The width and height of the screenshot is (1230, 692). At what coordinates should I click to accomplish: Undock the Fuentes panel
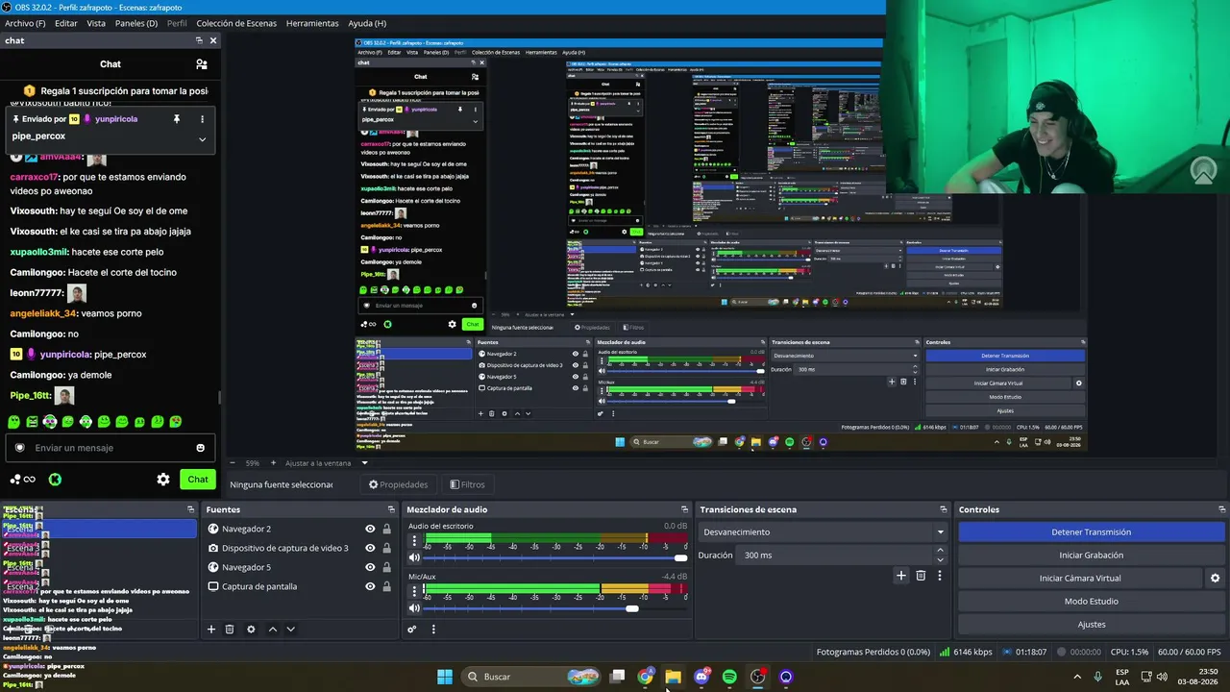click(x=391, y=509)
